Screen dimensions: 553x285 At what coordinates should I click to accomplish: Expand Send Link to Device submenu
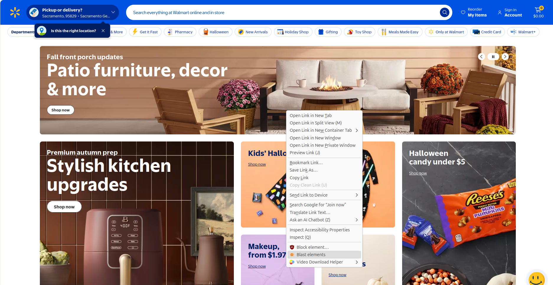(x=324, y=195)
